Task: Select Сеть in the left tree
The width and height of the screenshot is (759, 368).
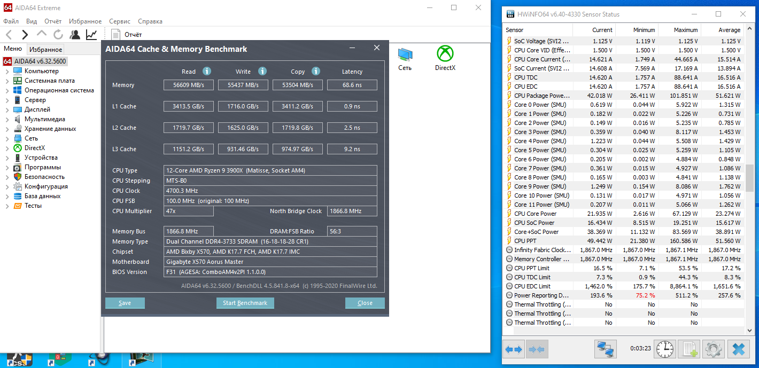Action: point(31,138)
